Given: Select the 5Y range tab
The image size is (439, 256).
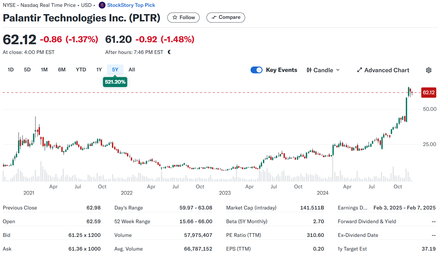Looking at the screenshot, I should pyautogui.click(x=115, y=70).
